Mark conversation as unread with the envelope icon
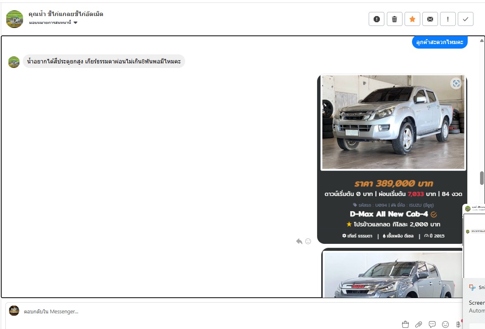Image resolution: width=485 pixels, height=329 pixels. tap(430, 19)
